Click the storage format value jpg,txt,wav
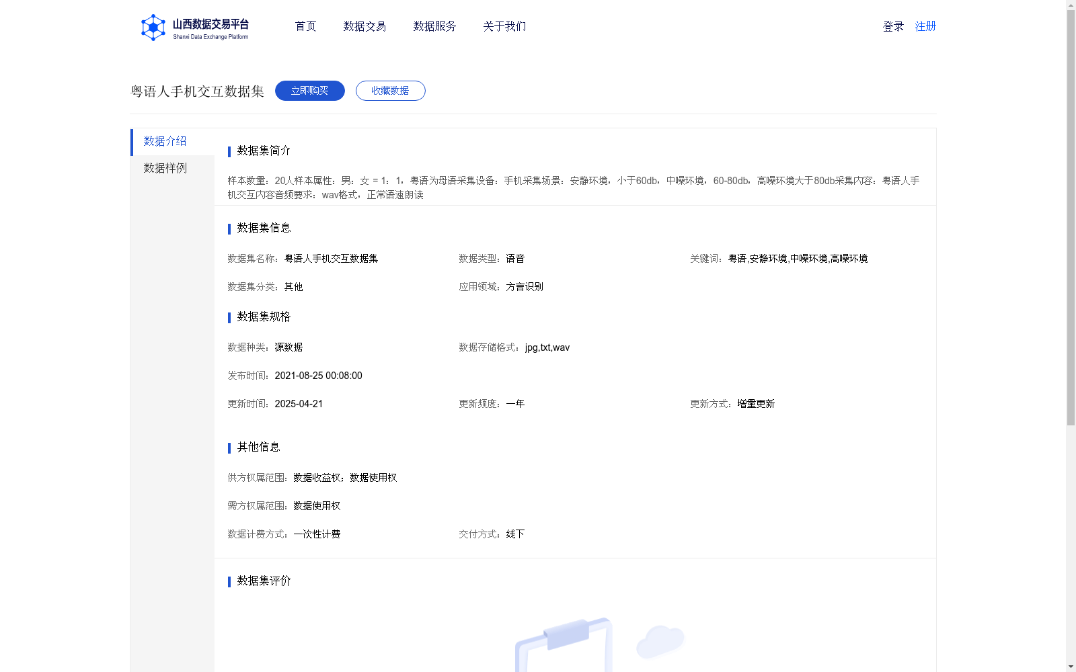1076x672 pixels. click(x=547, y=347)
